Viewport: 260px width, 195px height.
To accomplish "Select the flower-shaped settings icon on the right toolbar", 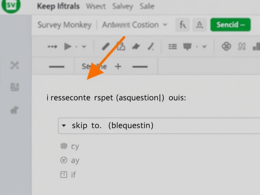I will [226, 46].
